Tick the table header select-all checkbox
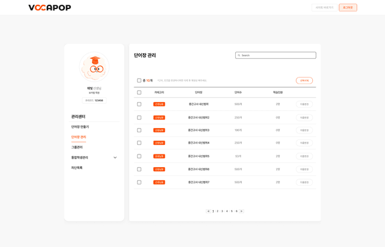The height and width of the screenshot is (247, 385). pos(139,93)
